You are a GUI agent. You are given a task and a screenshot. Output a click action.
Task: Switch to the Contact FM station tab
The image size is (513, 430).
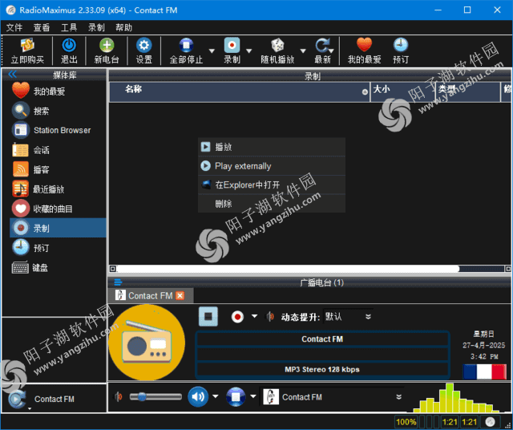click(x=150, y=295)
